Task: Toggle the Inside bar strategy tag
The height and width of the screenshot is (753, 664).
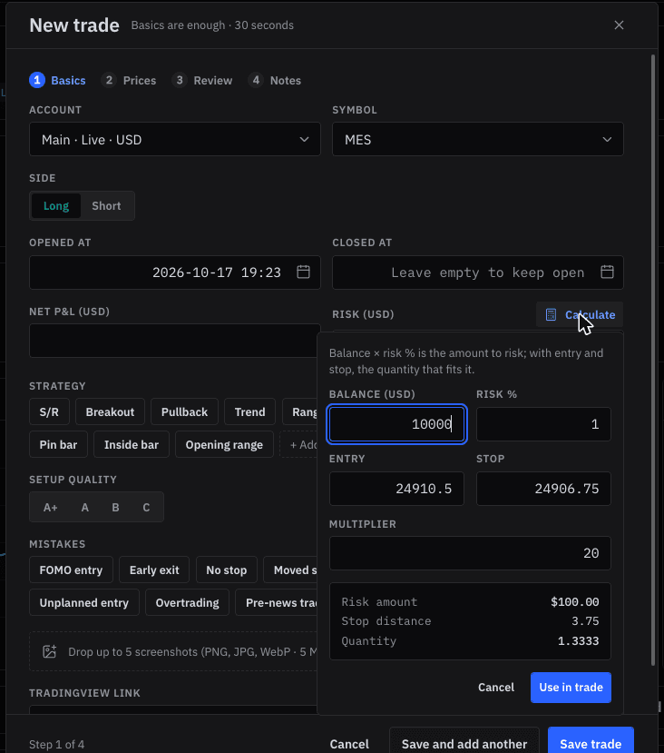Action: pos(132,445)
